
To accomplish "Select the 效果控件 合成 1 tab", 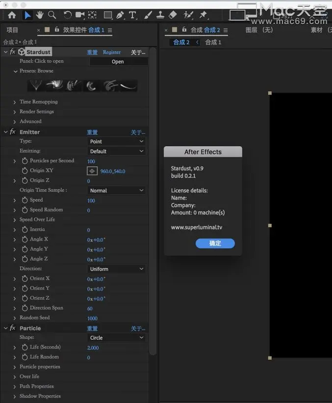I will (84, 30).
